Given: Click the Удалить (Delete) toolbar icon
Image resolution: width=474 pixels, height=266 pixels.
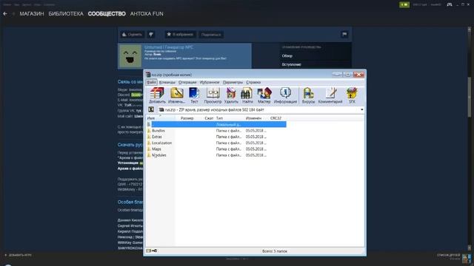Looking at the screenshot, I should click(231, 95).
